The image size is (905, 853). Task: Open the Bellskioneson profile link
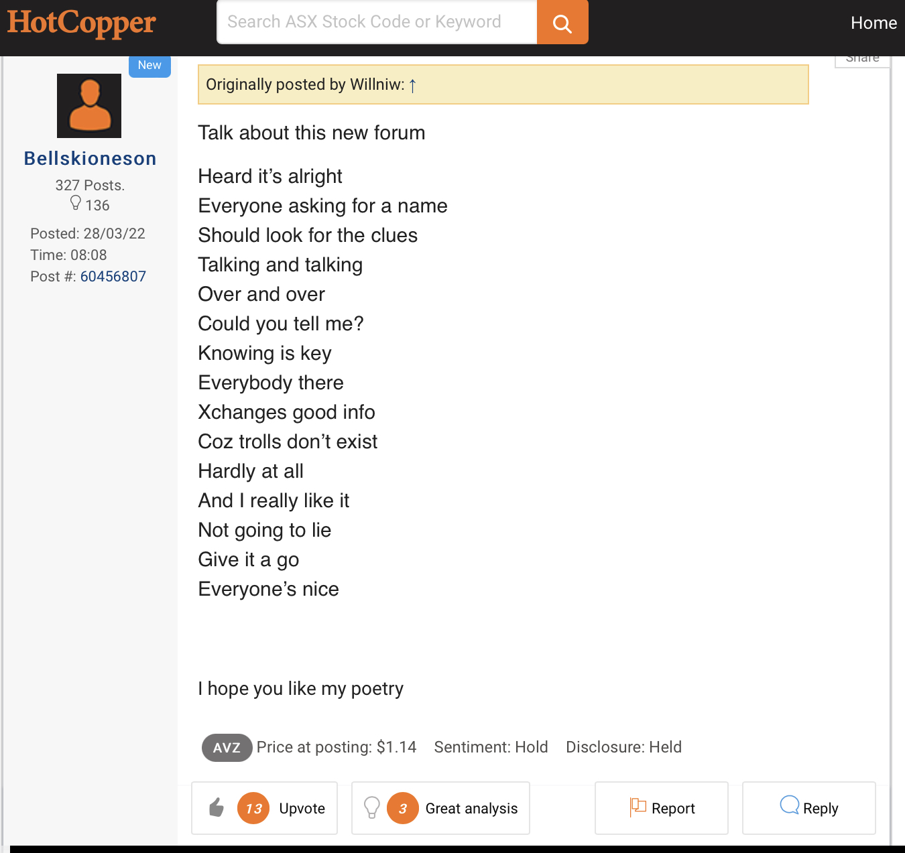pyautogui.click(x=90, y=158)
